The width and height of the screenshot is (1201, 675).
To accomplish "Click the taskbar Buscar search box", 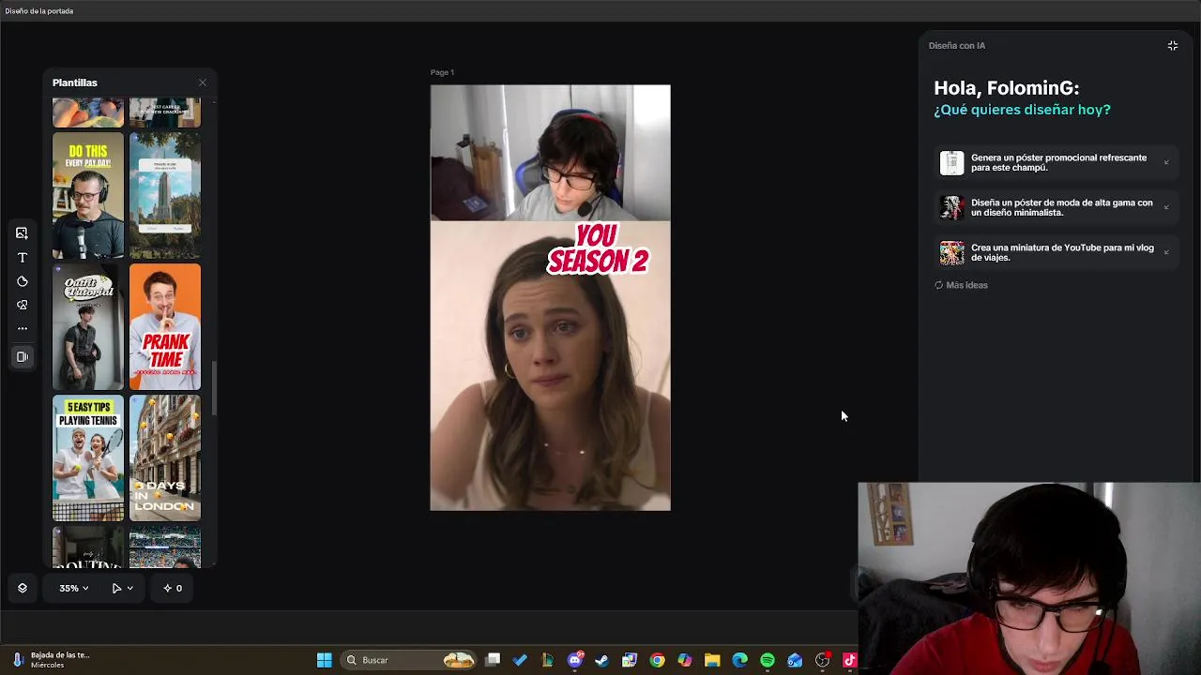I will pyautogui.click(x=408, y=660).
